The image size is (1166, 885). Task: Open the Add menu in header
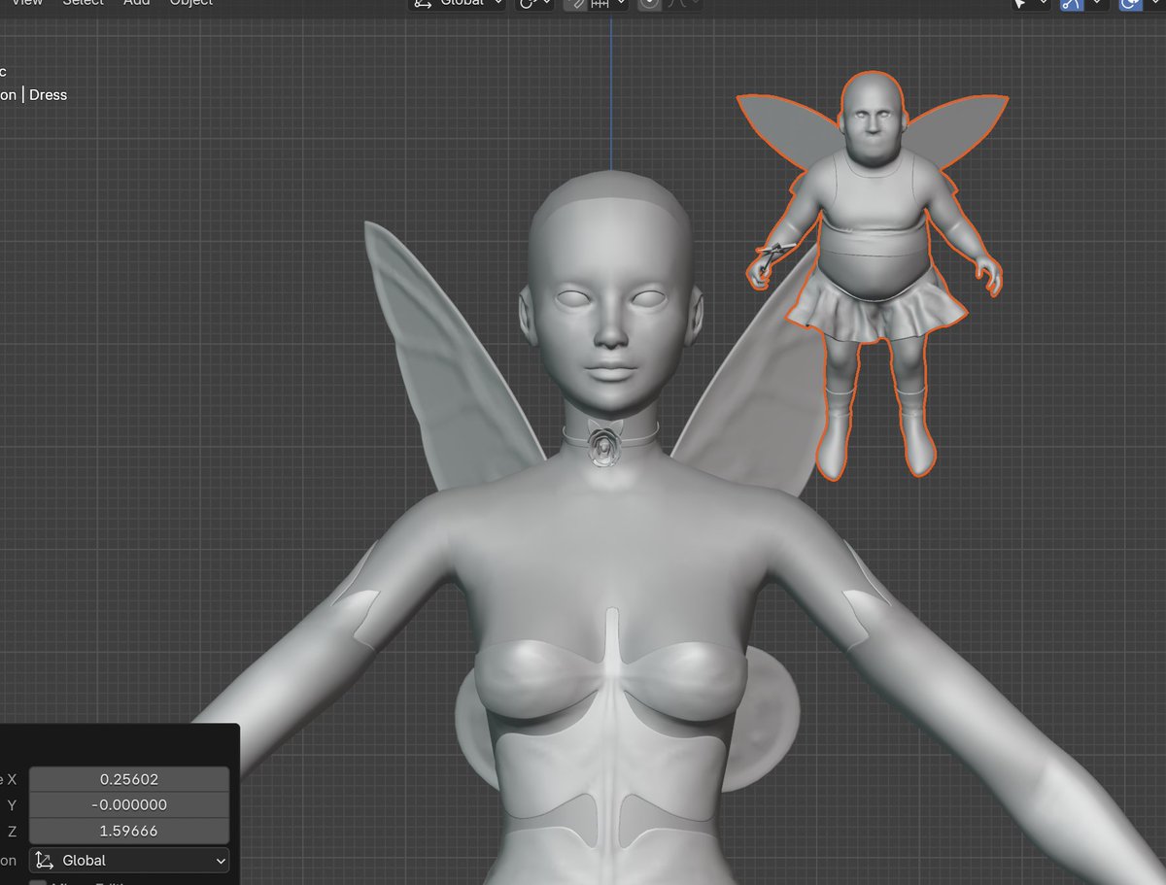click(x=136, y=4)
